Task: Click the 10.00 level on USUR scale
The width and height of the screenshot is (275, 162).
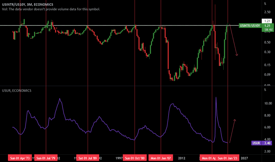Action: [268, 103]
